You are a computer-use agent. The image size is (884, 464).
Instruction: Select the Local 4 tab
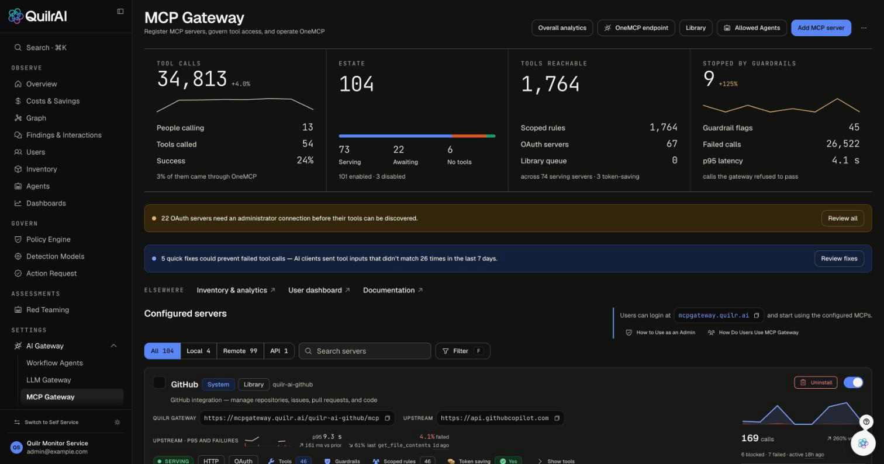coord(198,351)
